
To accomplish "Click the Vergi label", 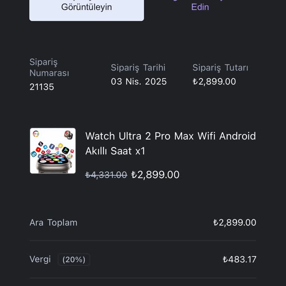I will 40,259.
